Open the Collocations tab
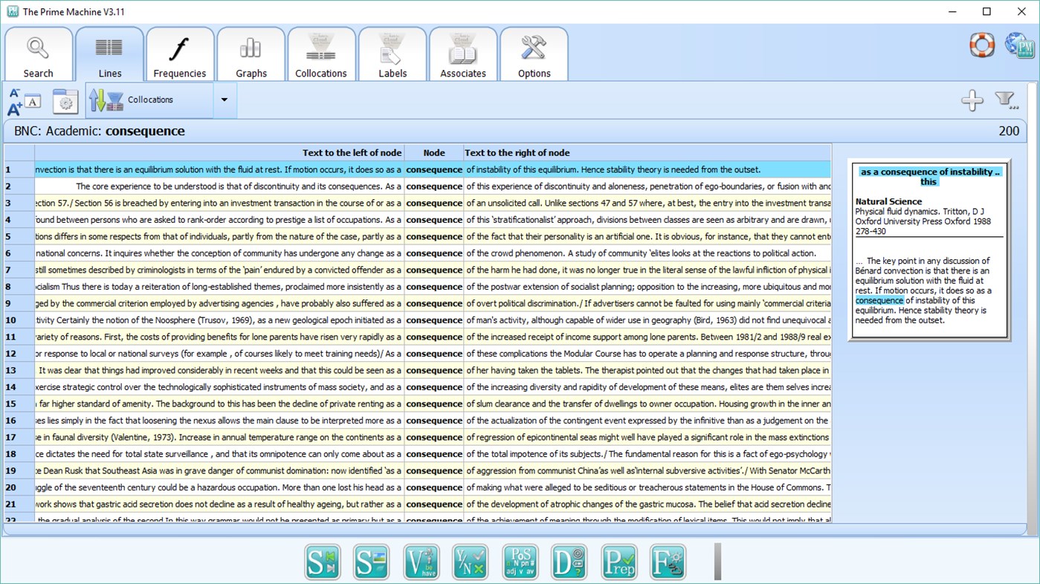1040x584 pixels. click(x=321, y=54)
